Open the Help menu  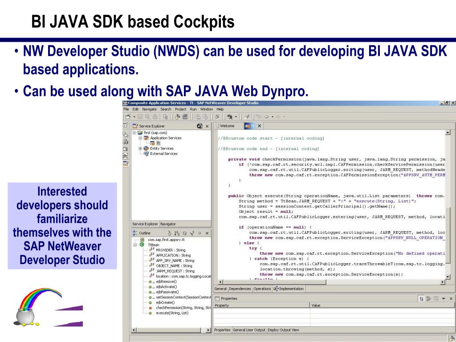(220, 110)
